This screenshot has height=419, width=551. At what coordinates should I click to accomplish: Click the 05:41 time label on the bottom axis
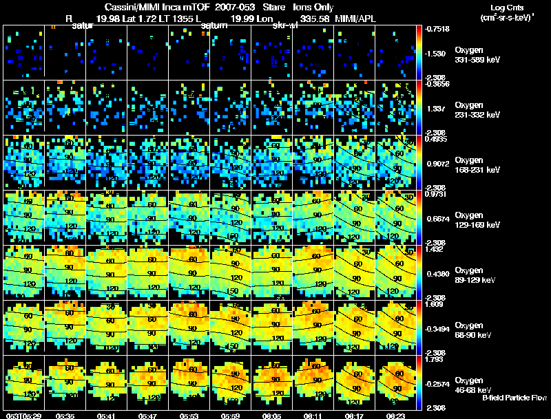pos(106,416)
